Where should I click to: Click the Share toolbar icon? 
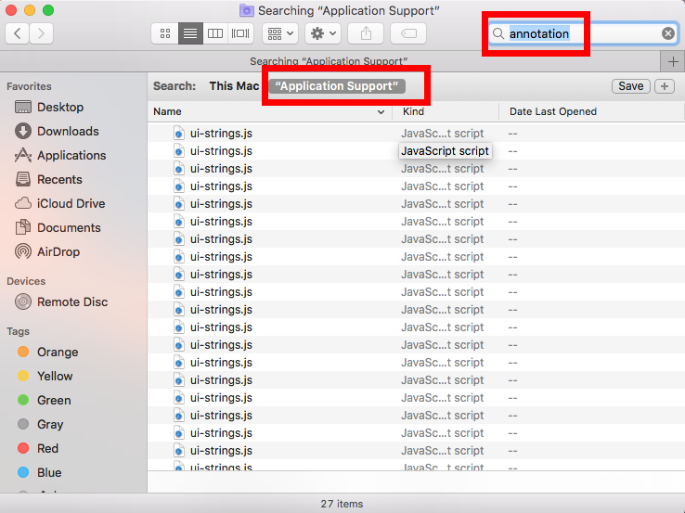(x=366, y=33)
